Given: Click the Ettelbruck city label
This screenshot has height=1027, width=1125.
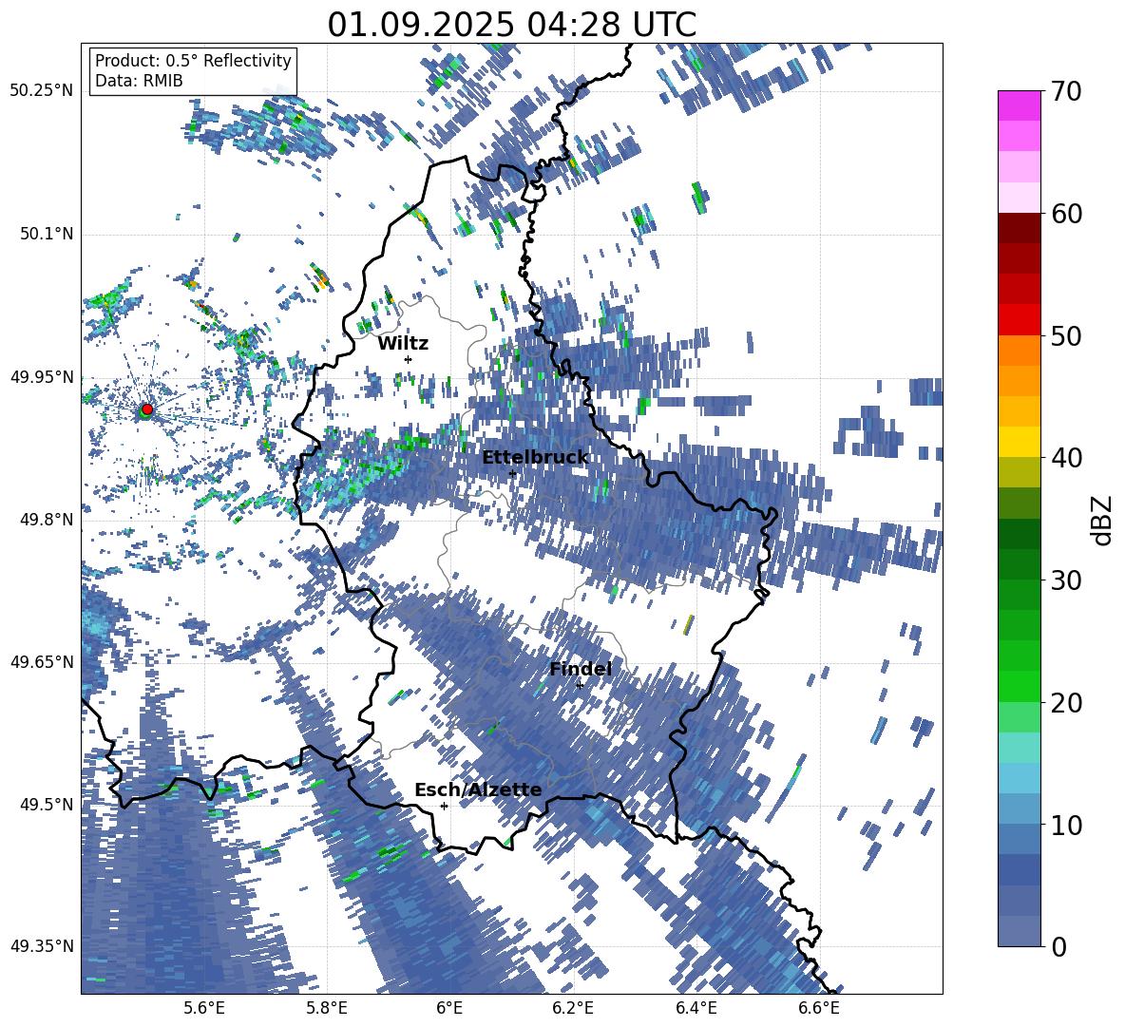Looking at the screenshot, I should tap(535, 458).
